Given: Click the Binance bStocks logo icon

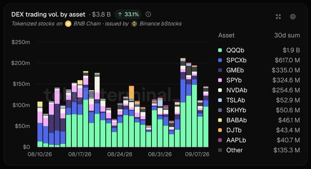Looking at the screenshot, I should (134, 24).
